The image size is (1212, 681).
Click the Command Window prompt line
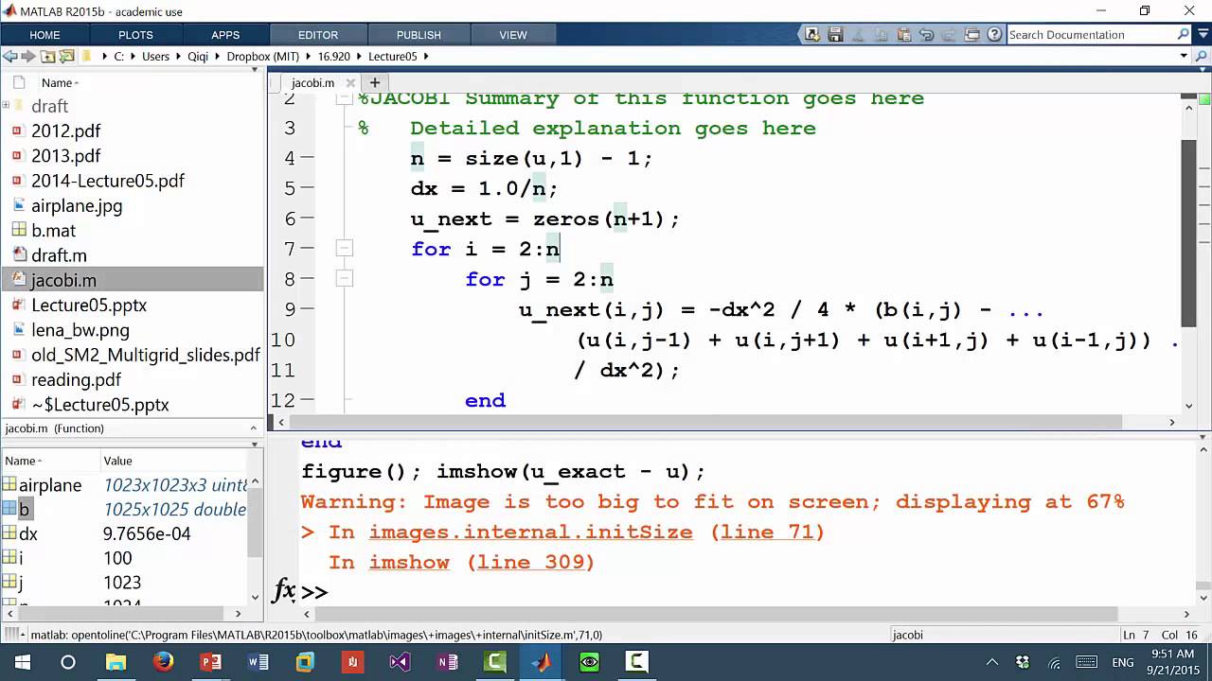coord(739,592)
